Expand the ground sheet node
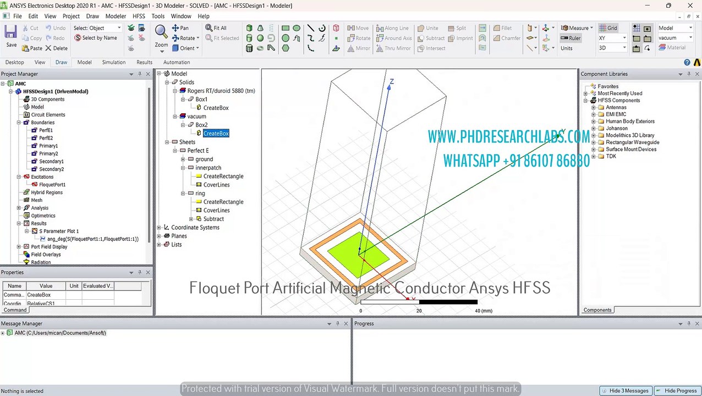Viewport: 702px width, 396px height. click(183, 159)
